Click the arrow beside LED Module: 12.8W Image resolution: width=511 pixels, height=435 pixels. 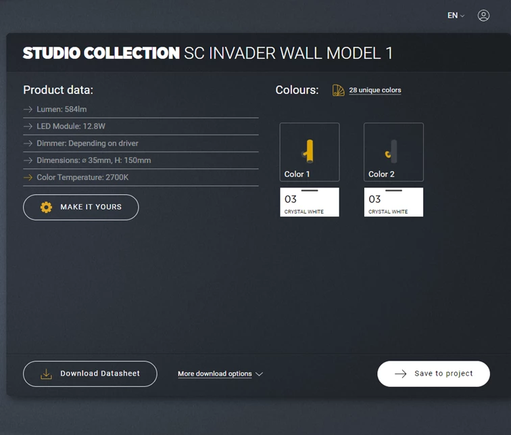(x=28, y=127)
